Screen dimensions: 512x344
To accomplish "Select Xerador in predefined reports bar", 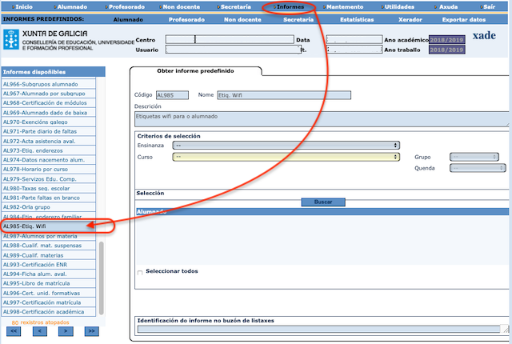I will [410, 19].
